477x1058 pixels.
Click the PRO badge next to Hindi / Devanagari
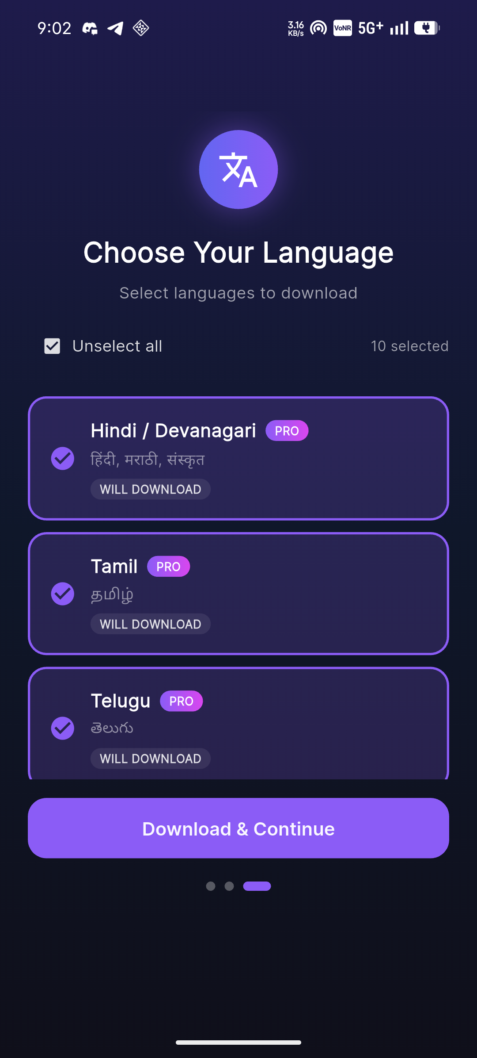287,430
